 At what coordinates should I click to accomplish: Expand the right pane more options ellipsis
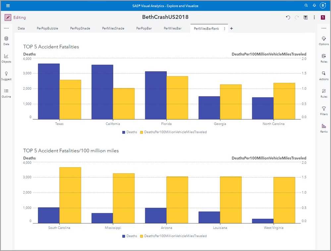coord(324,28)
